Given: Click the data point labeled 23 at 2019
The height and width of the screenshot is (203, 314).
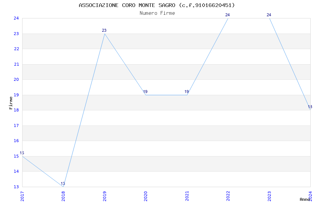Looking at the screenshot, I should click(105, 34).
